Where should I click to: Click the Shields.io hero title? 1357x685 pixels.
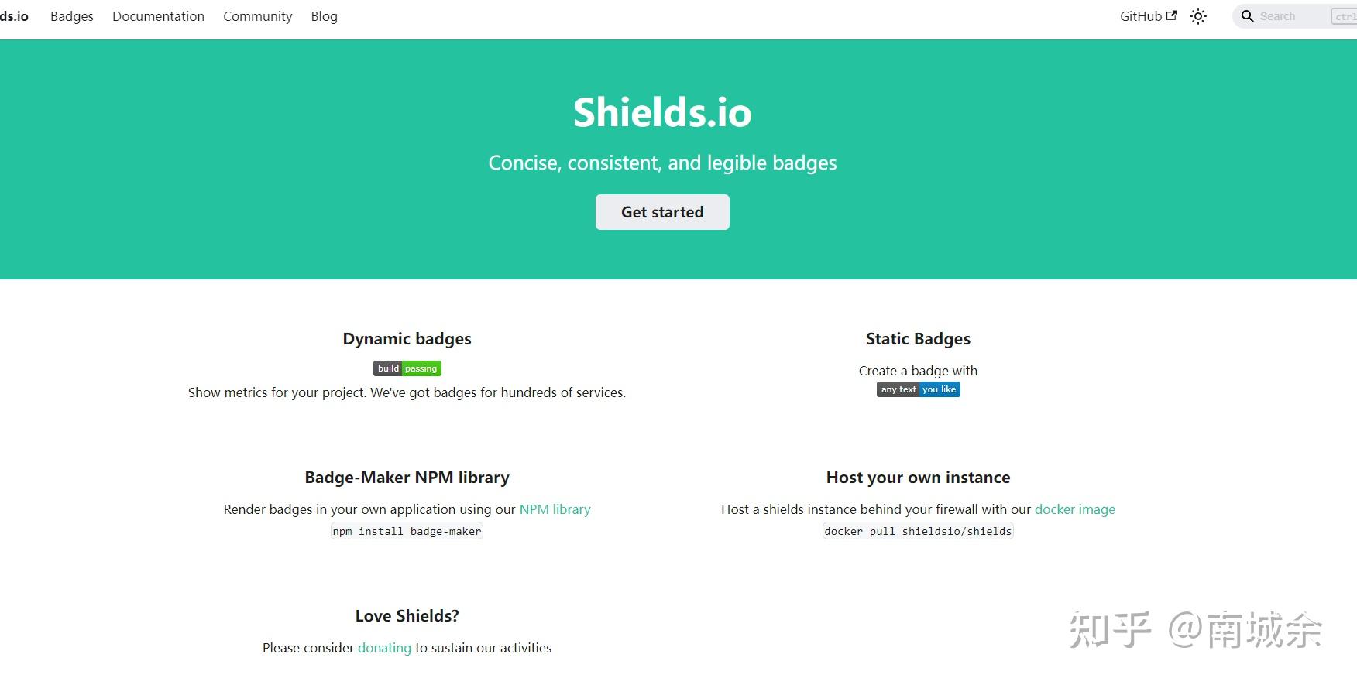pos(662,112)
